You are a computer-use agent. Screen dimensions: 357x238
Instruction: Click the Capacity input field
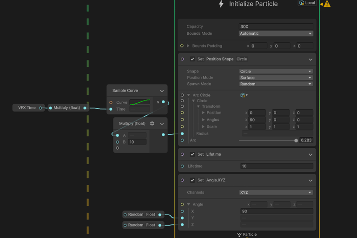point(276,26)
